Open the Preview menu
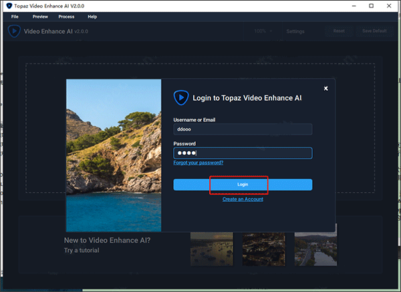This screenshot has height=292, width=401. (x=40, y=17)
